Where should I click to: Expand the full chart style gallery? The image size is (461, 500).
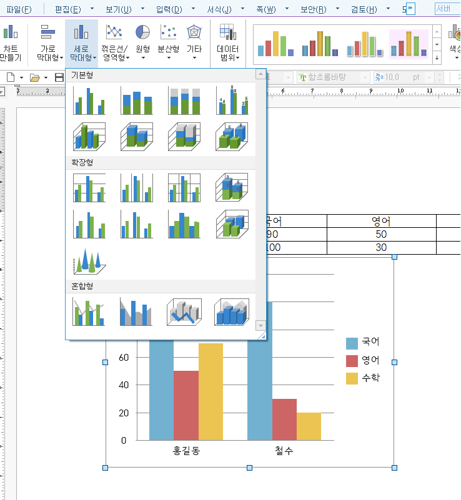pyautogui.click(x=437, y=58)
